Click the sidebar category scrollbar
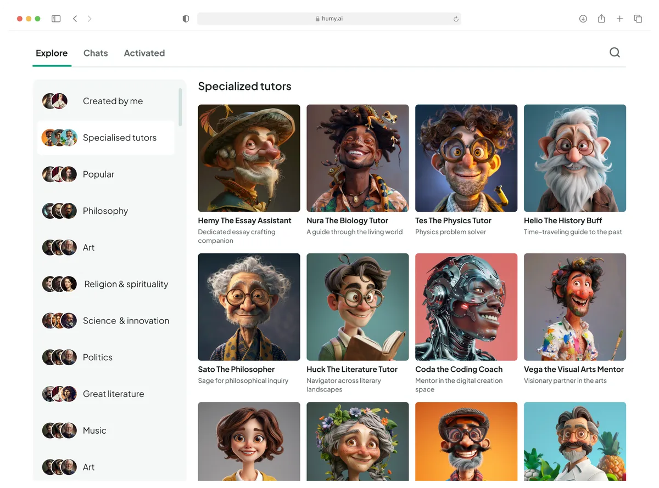The width and height of the screenshot is (659, 488). point(180,107)
